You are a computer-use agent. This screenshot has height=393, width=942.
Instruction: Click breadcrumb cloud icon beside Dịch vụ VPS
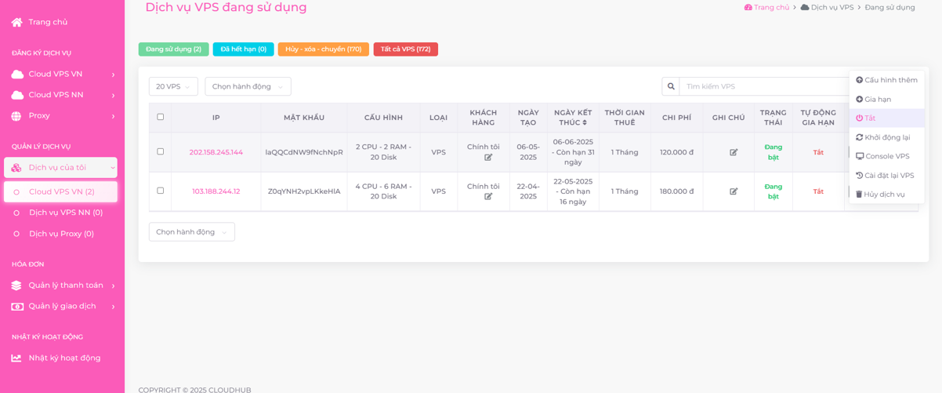805,7
